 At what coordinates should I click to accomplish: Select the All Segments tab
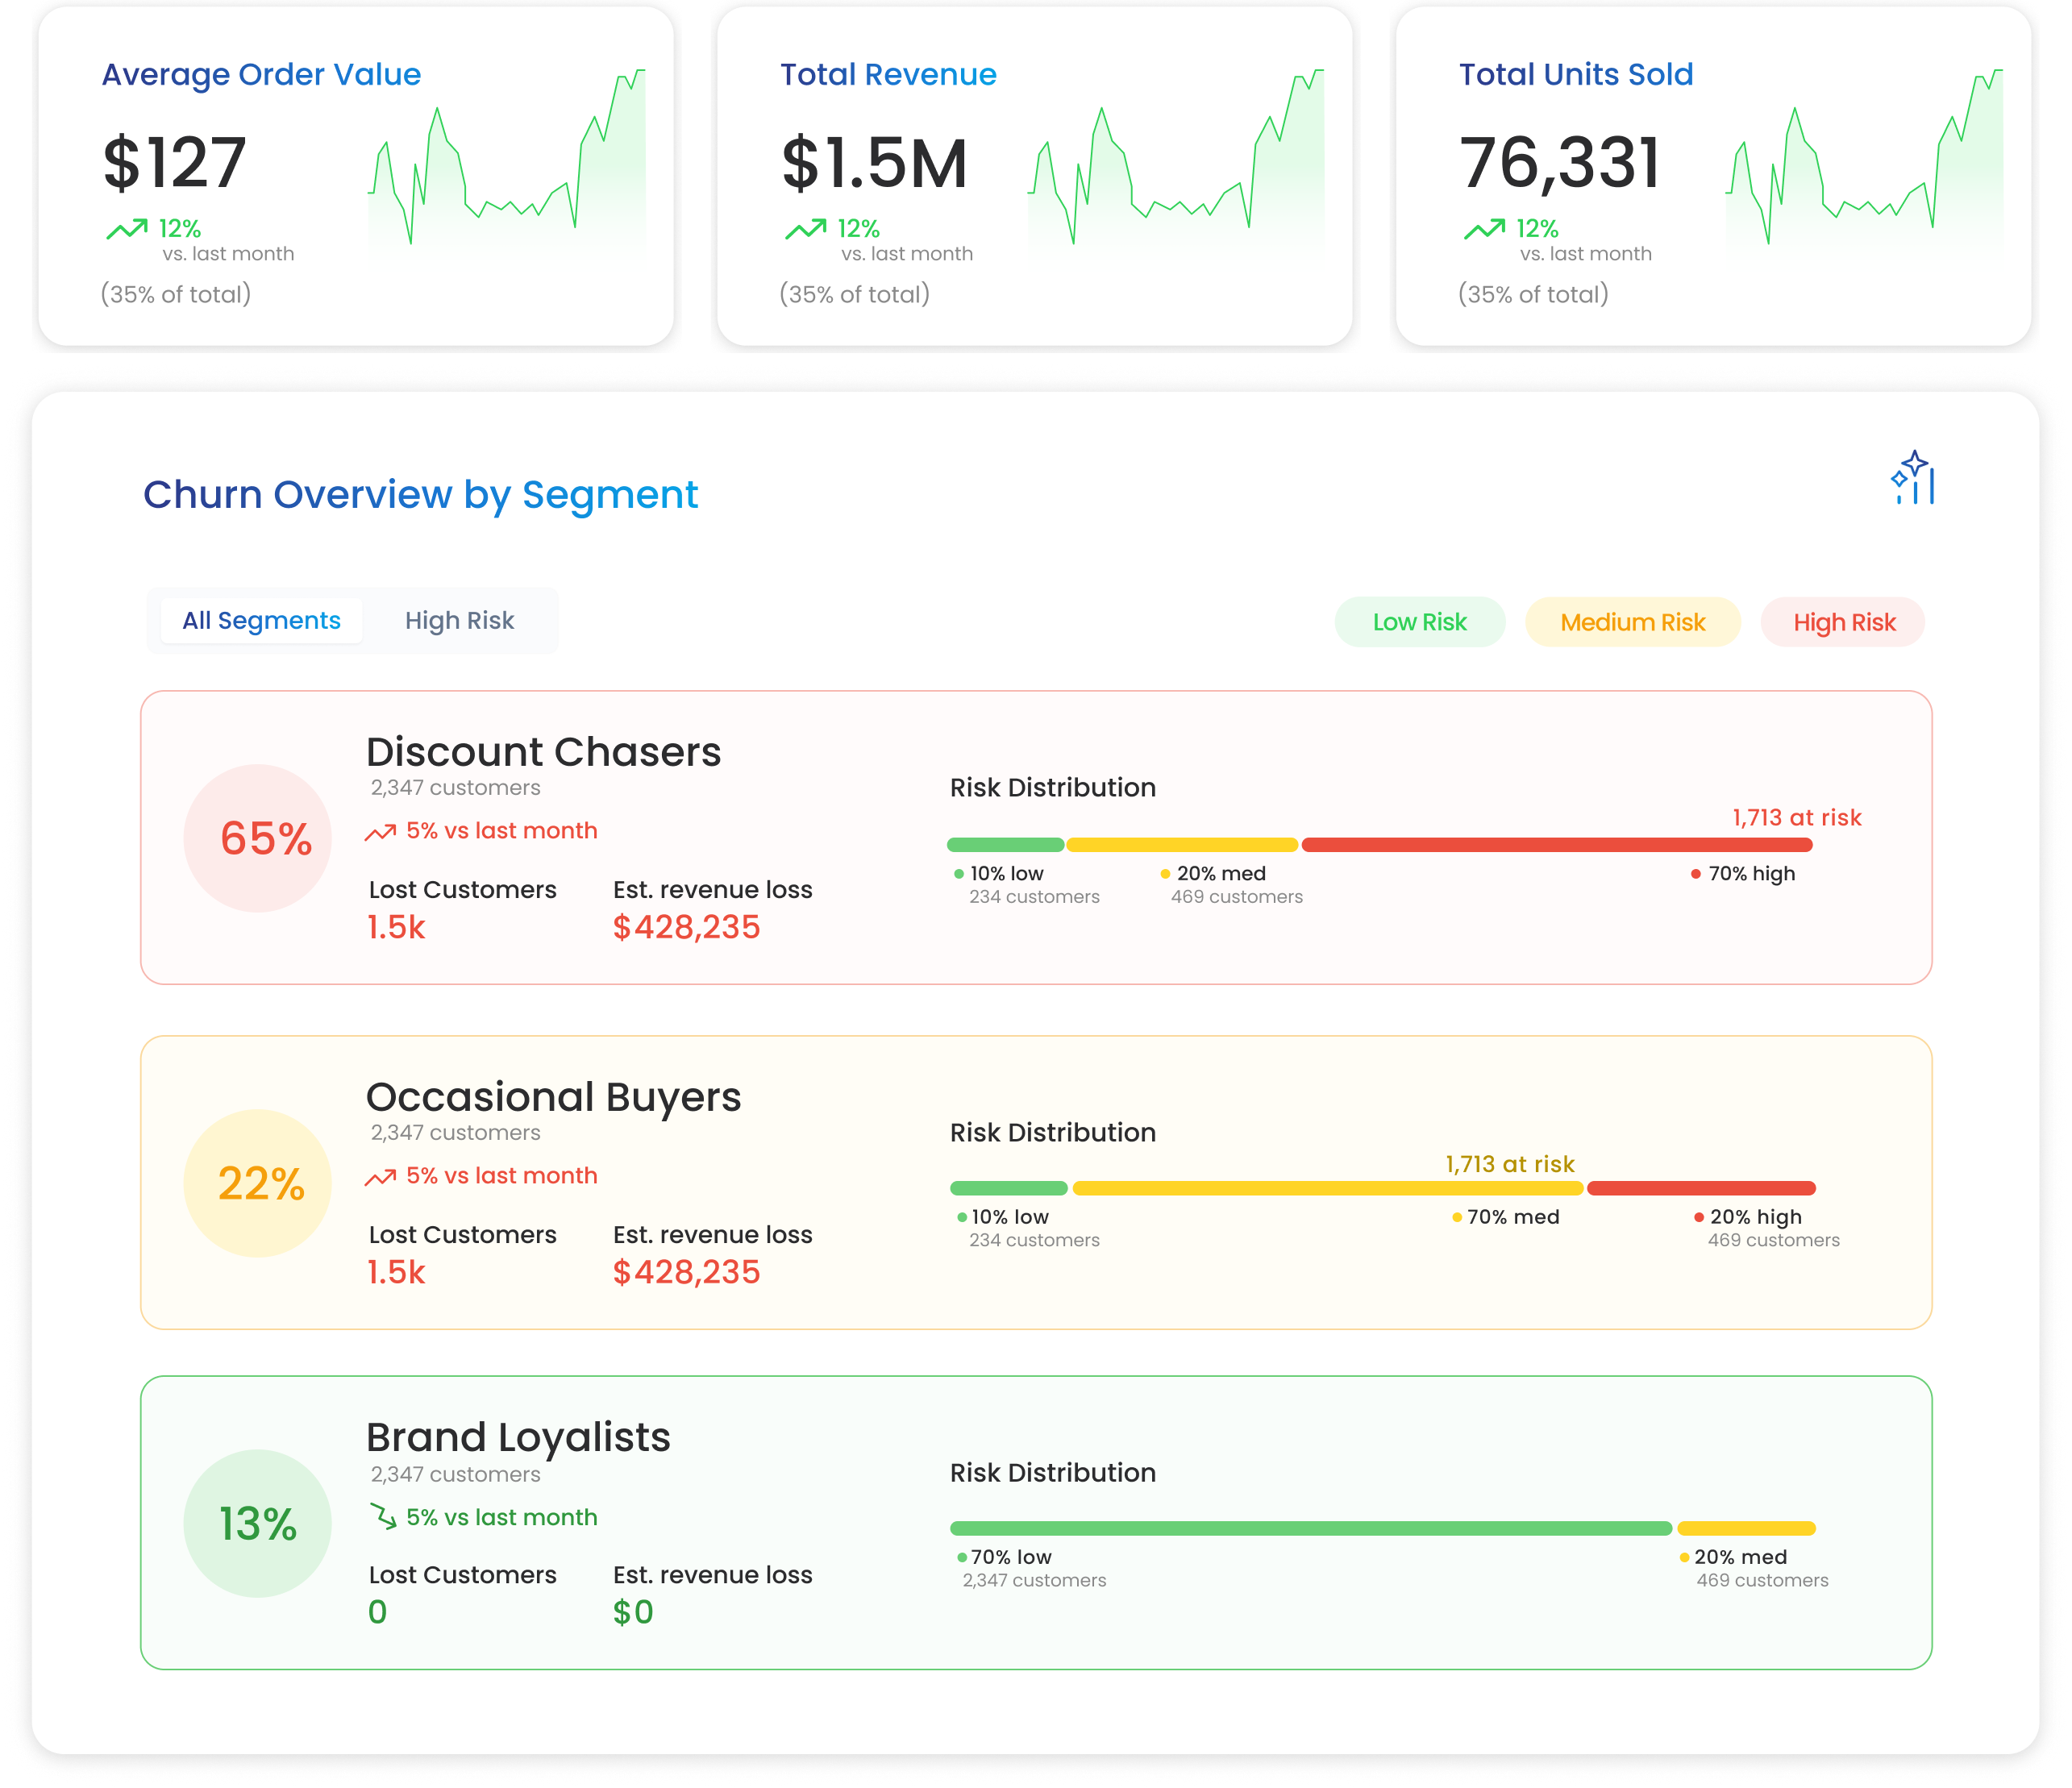tap(261, 621)
